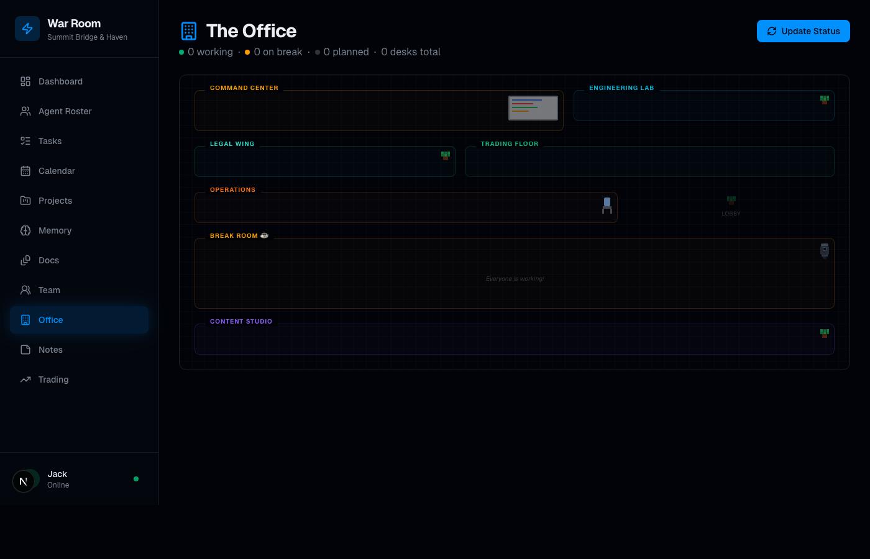Open the Projects sidebar entry
The width and height of the screenshot is (870, 559).
55,201
